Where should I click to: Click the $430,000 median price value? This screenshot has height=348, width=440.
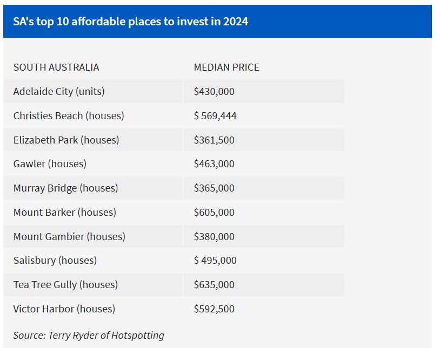point(214,92)
